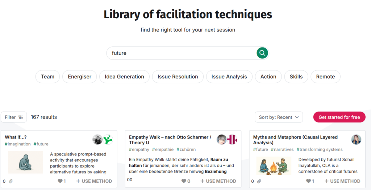Screen dimensions: 371x190
Task: Click the search field containing future
Action: (x=181, y=53)
